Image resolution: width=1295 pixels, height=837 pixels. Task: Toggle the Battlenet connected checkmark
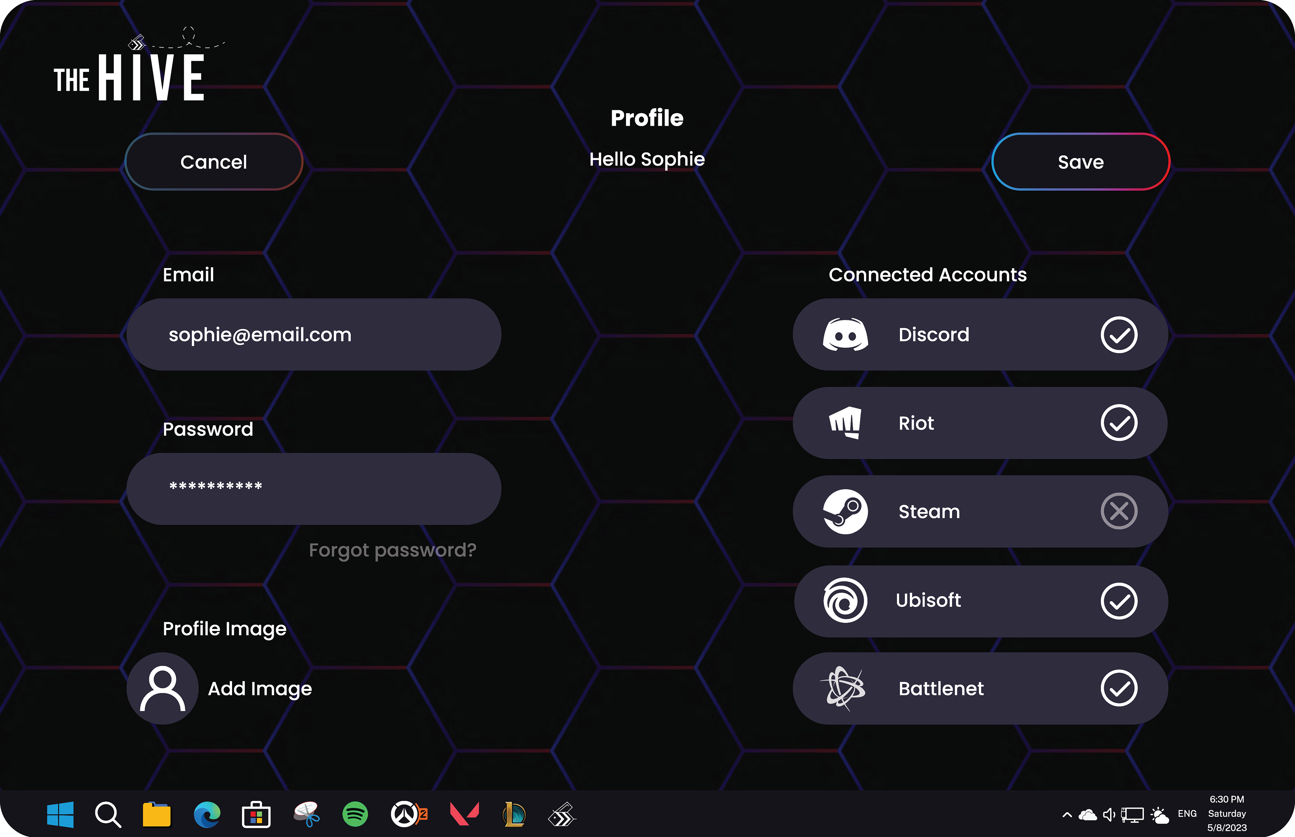pyautogui.click(x=1119, y=689)
